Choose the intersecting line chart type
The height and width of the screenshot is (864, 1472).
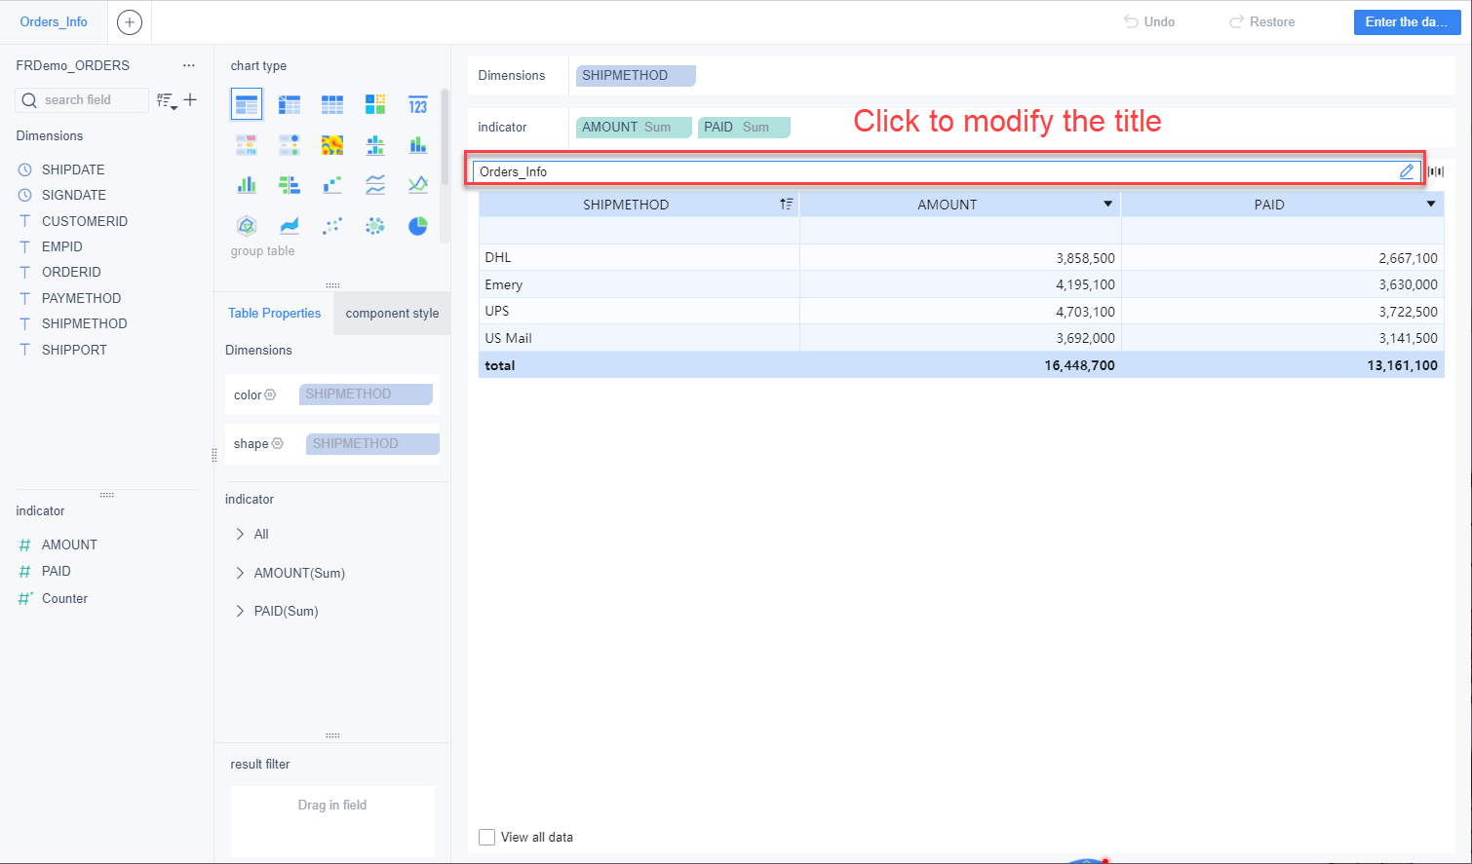[418, 185]
